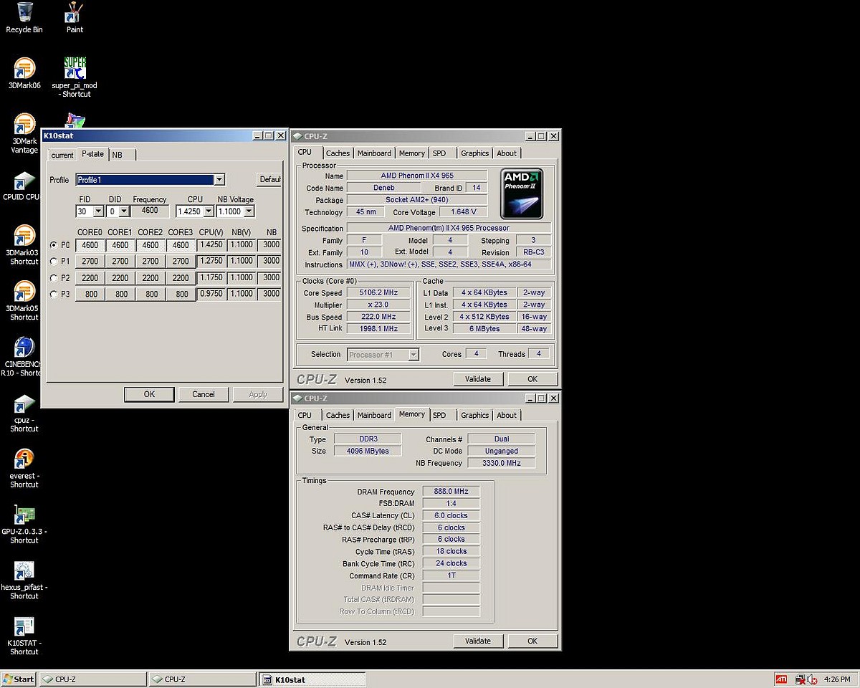Open the Profile dropdown in K10stat
The width and height of the screenshot is (860, 688).
point(219,180)
